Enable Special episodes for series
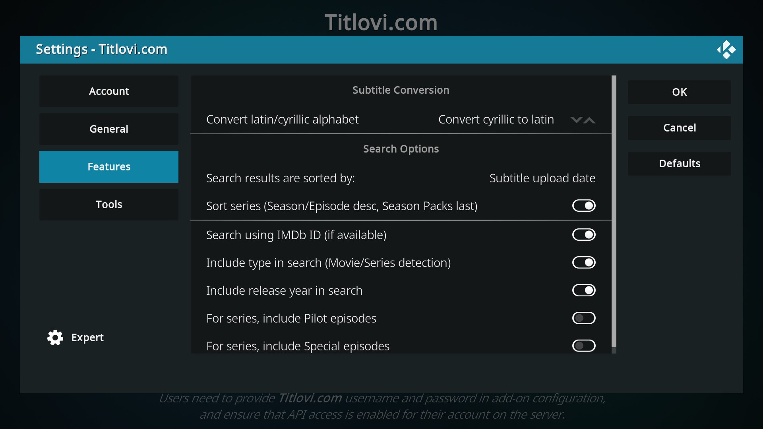This screenshot has width=763, height=429. pos(583,346)
